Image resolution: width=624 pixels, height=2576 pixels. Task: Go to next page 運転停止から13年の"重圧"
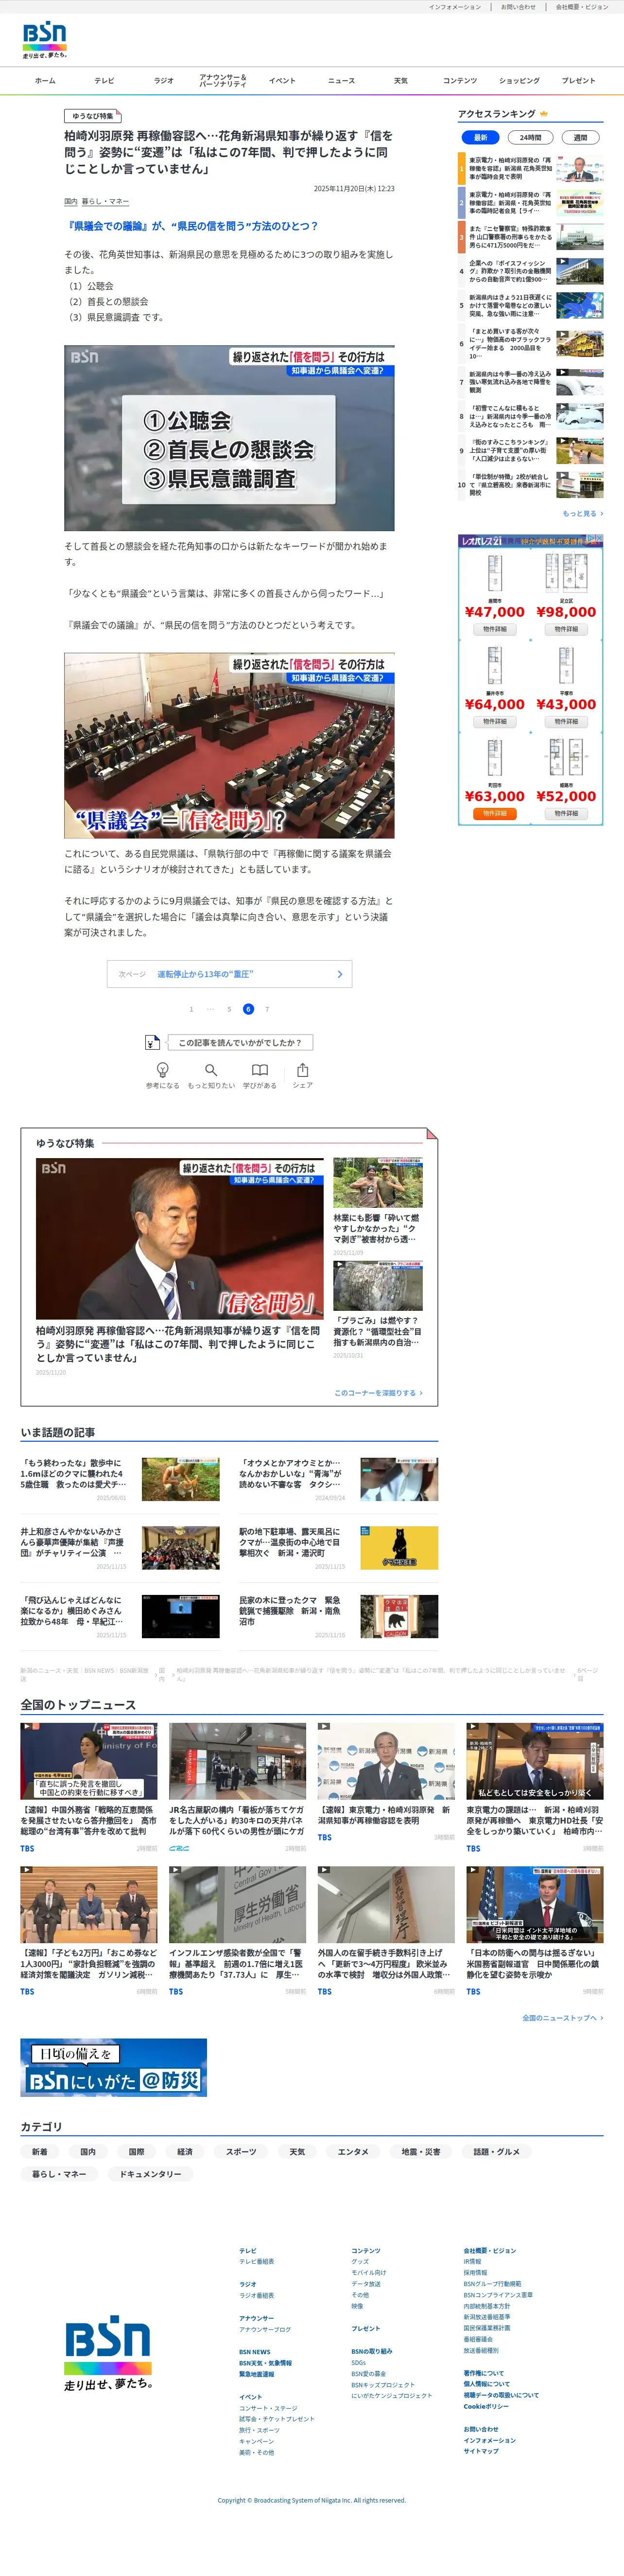pos(230,974)
